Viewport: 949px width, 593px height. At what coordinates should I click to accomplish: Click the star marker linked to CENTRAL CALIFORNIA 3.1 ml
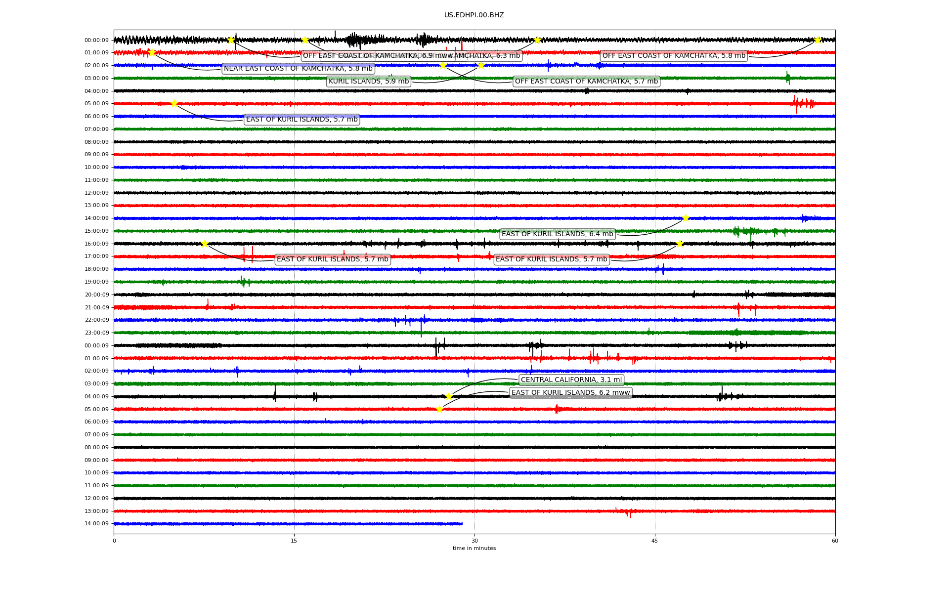pos(449,396)
